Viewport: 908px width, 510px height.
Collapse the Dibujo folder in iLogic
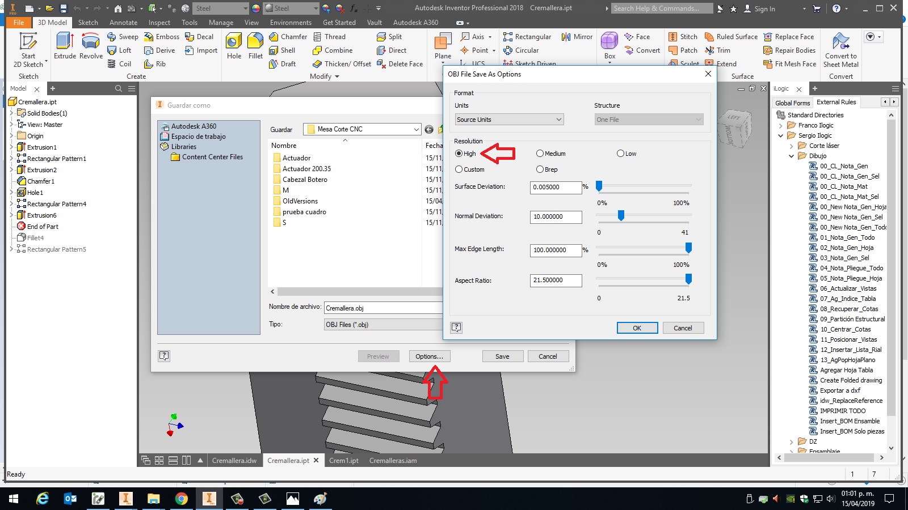pyautogui.click(x=792, y=156)
